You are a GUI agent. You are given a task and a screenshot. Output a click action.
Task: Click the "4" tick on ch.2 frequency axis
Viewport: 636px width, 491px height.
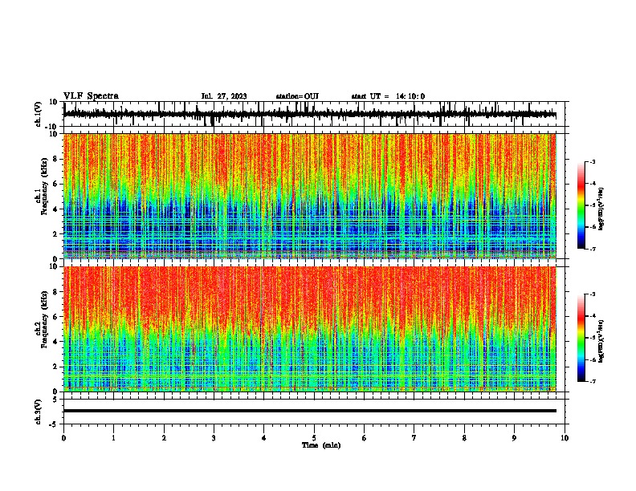point(55,342)
